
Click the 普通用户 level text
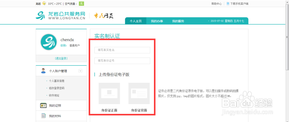[x=75, y=45]
